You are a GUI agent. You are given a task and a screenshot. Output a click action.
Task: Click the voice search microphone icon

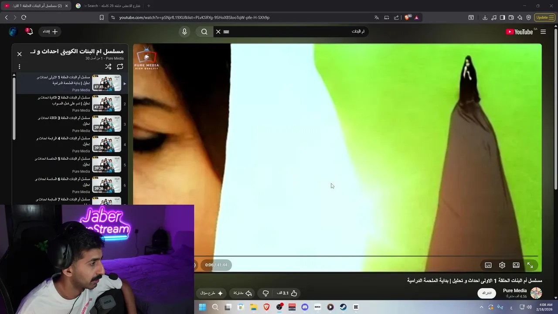pos(184,31)
